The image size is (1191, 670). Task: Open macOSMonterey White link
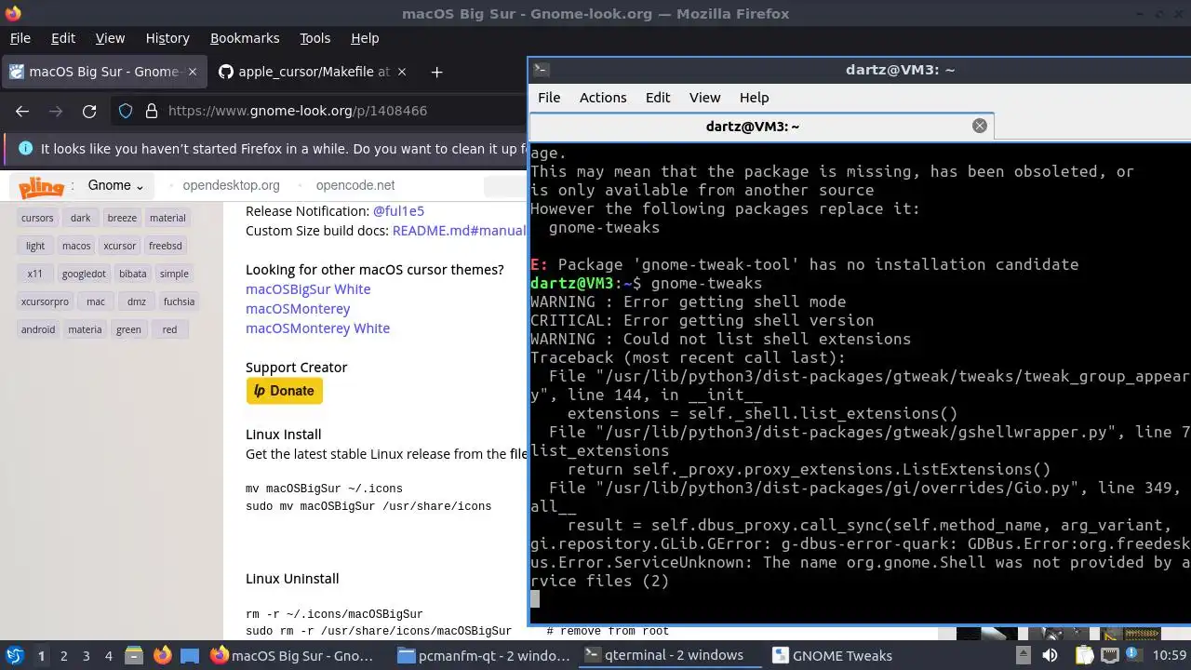click(x=317, y=328)
